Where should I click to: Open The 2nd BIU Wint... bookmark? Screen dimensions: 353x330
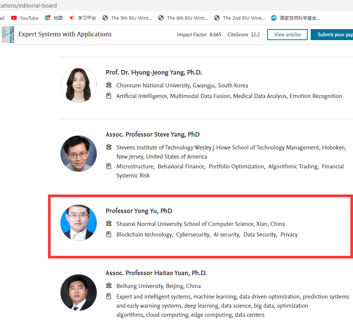tap(239, 18)
